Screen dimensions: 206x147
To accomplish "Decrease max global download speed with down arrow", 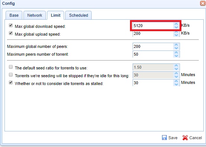I will tap(176, 27).
